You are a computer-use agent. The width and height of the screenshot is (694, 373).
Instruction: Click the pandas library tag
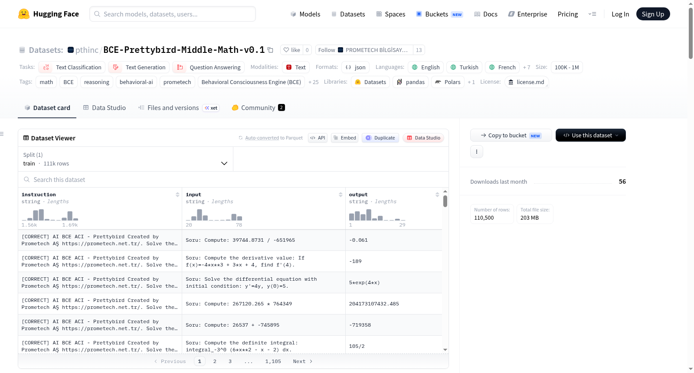click(410, 82)
